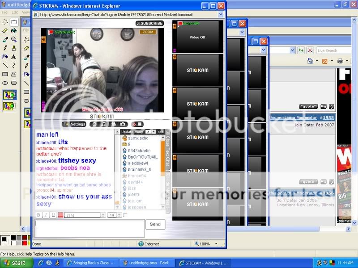Open the font size 14 dropdown

click(x=118, y=215)
